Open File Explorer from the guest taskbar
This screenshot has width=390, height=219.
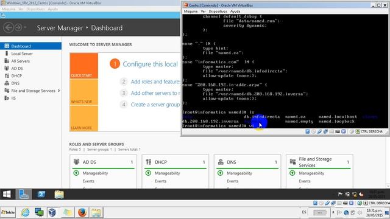click(59, 194)
